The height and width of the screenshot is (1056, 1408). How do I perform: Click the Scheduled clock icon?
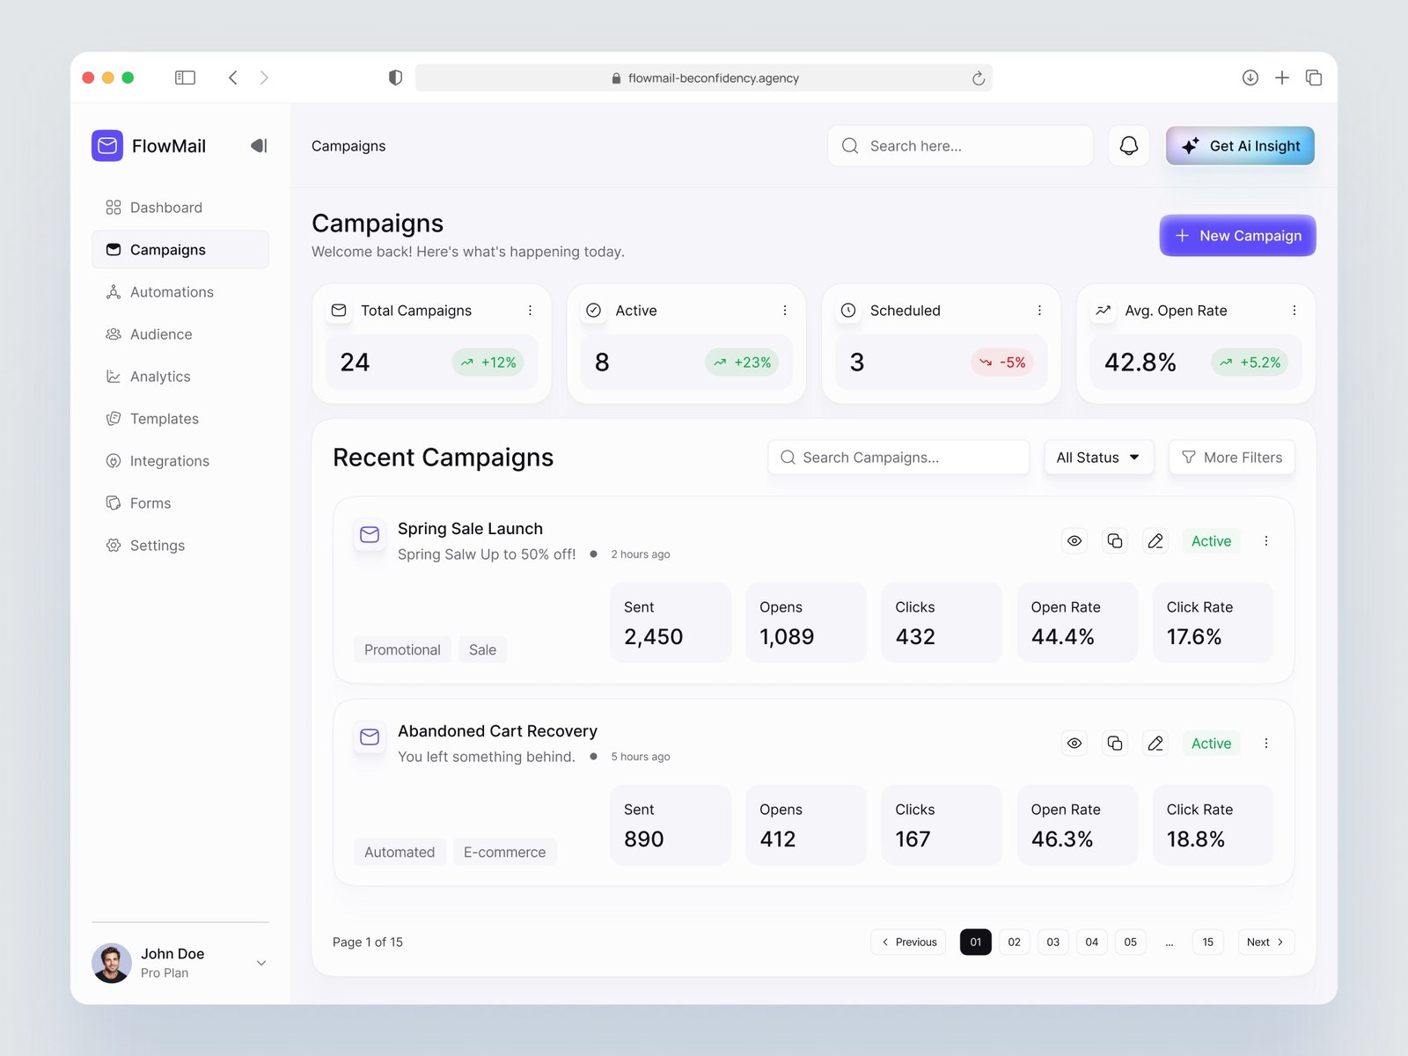[848, 311]
